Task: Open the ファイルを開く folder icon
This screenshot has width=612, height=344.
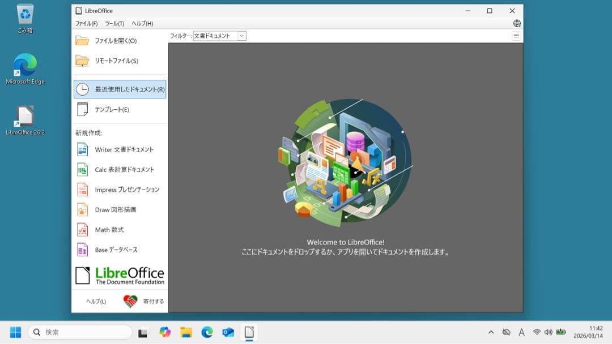Action: tap(82, 41)
